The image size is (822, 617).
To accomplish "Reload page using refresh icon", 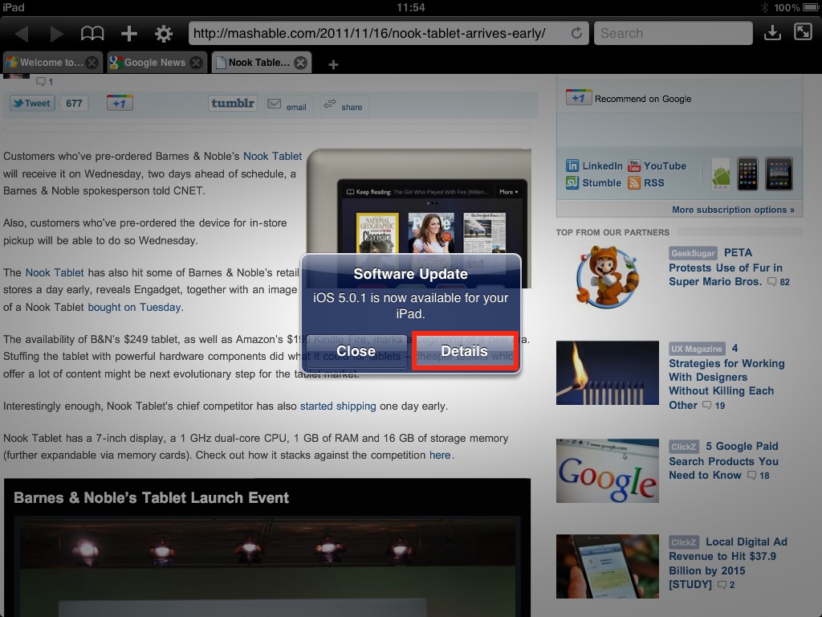I will pos(576,34).
